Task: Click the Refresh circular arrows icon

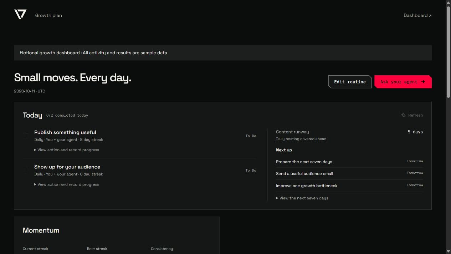Action: (x=403, y=115)
